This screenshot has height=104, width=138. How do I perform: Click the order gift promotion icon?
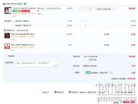5,30
